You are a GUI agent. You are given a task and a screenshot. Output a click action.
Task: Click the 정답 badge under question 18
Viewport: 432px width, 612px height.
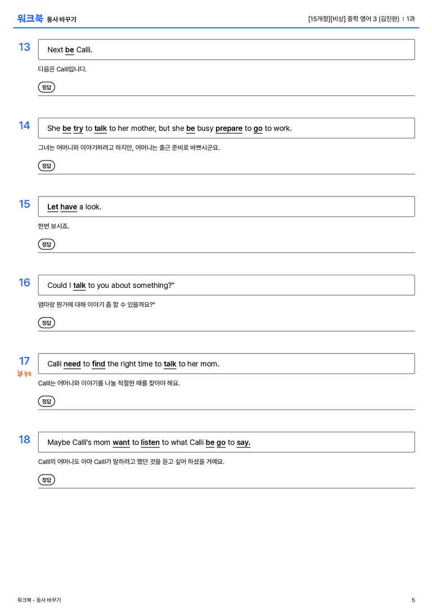point(46,480)
